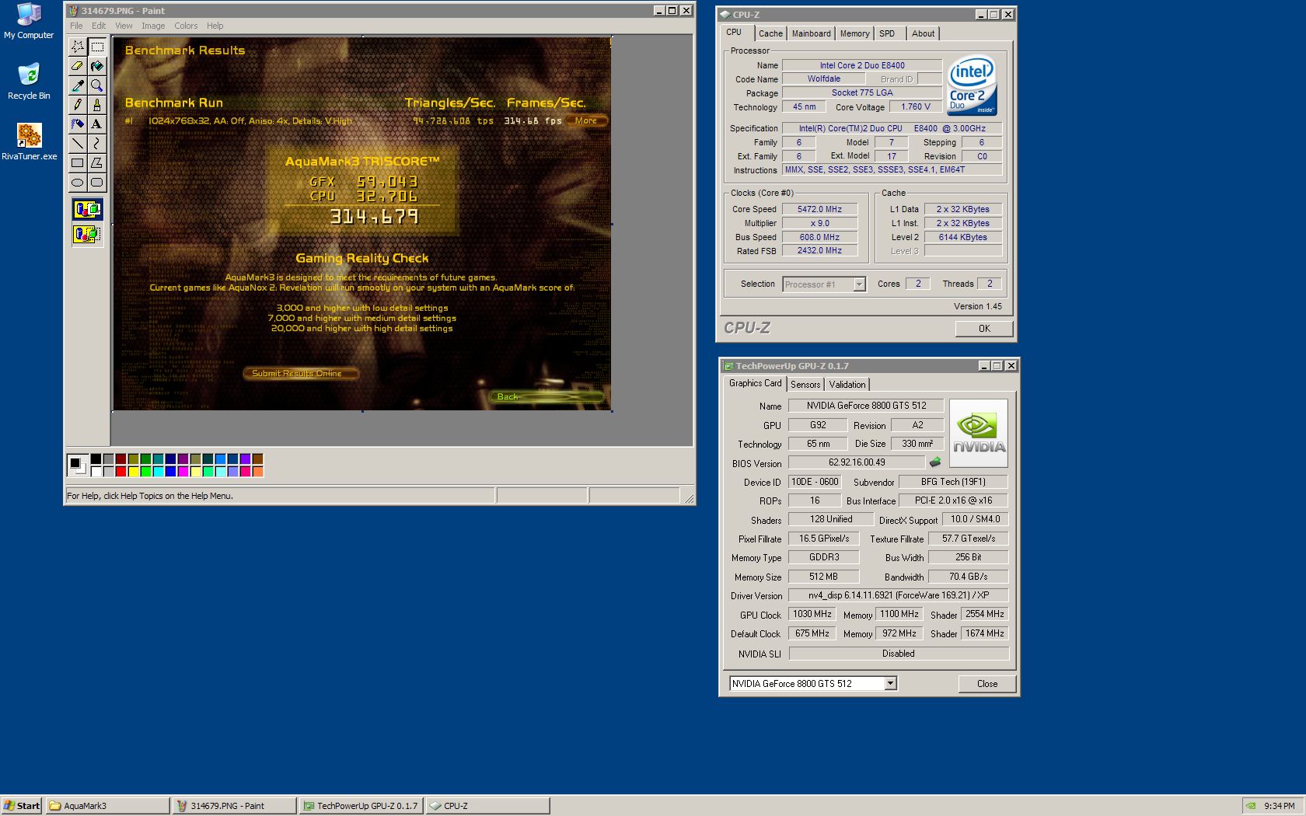Switch to the Mainboard tab in CPU-Z
This screenshot has width=1306, height=816.
click(x=811, y=33)
